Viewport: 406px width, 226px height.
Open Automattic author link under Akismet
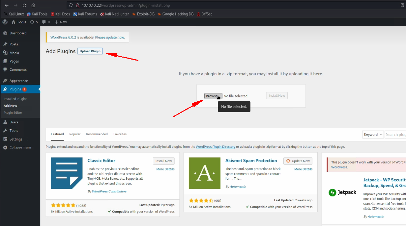click(x=238, y=187)
